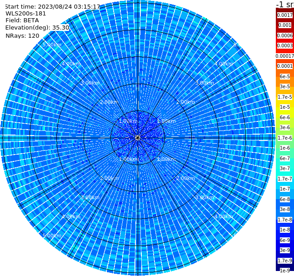Select the 0.0001 colorbar value

(285, 66)
